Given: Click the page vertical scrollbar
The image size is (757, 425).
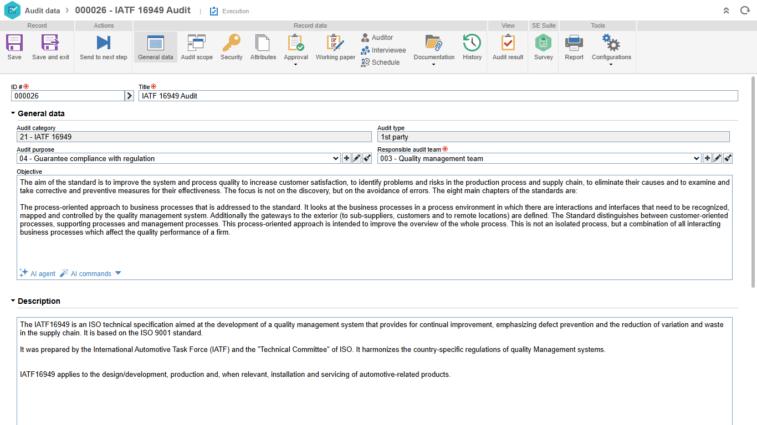Looking at the screenshot, I should (x=753, y=183).
